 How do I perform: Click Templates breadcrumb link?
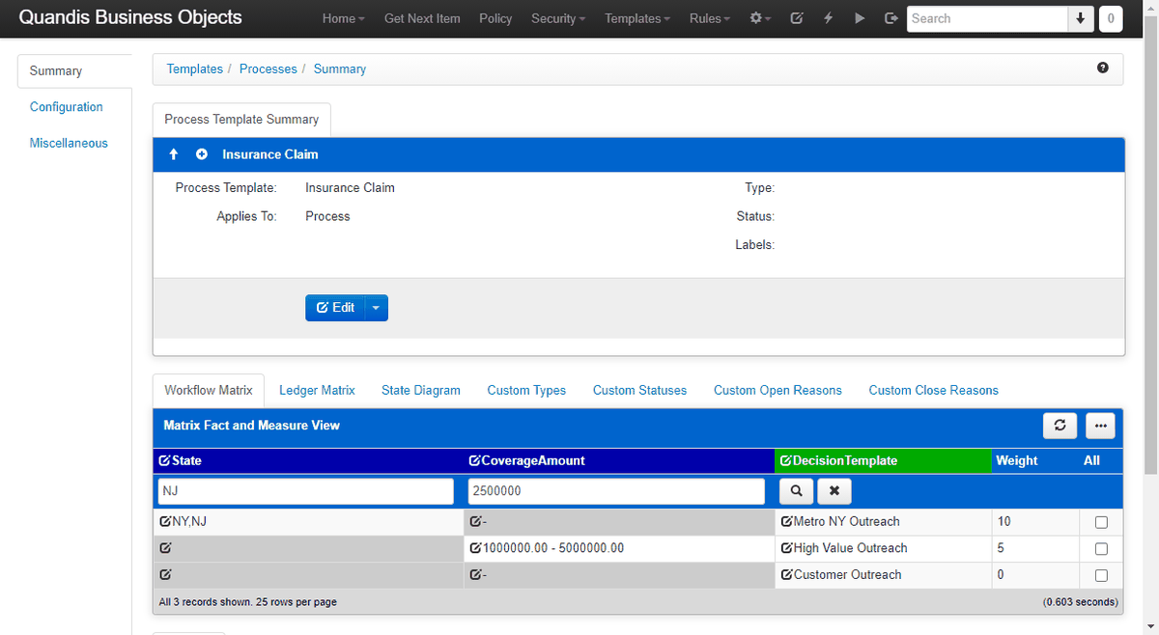pos(194,69)
